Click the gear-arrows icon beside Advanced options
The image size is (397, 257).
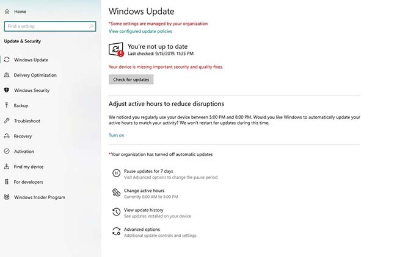(x=116, y=231)
